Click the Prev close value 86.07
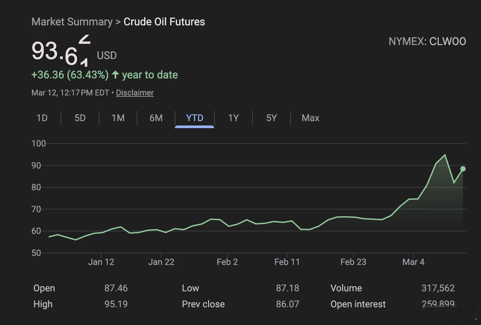The width and height of the screenshot is (481, 325). tap(287, 304)
